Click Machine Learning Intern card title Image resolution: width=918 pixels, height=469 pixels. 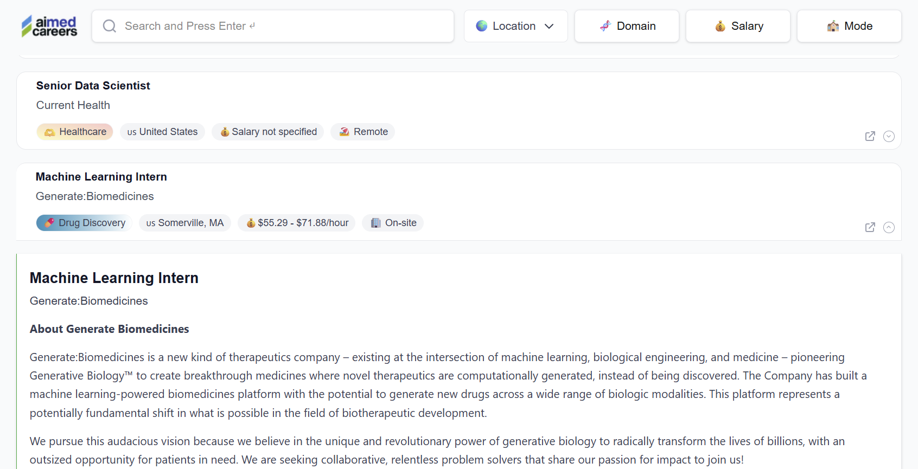(101, 177)
